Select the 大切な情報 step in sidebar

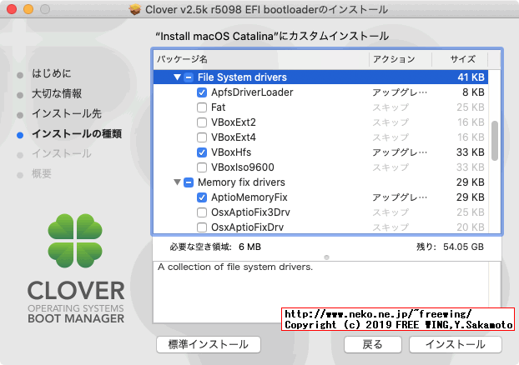57,93
